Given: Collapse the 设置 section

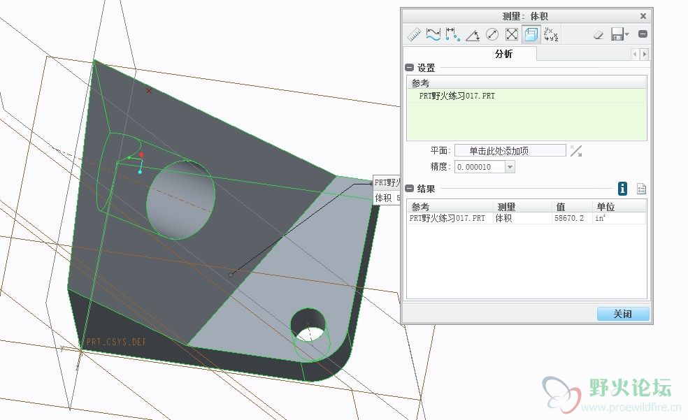Looking at the screenshot, I should click(410, 68).
